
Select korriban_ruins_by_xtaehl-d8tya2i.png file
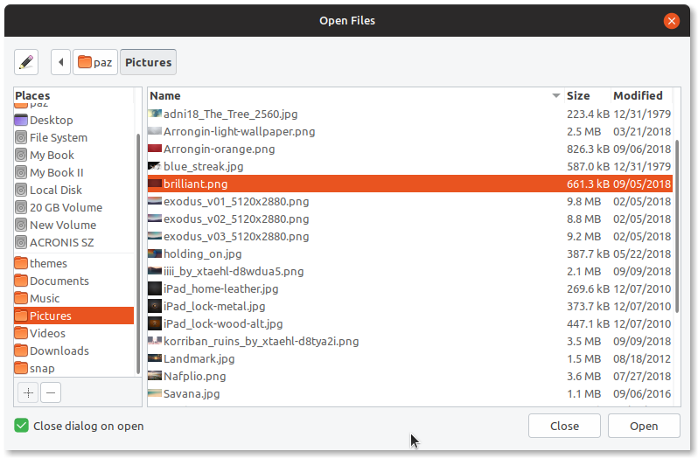coord(409,341)
